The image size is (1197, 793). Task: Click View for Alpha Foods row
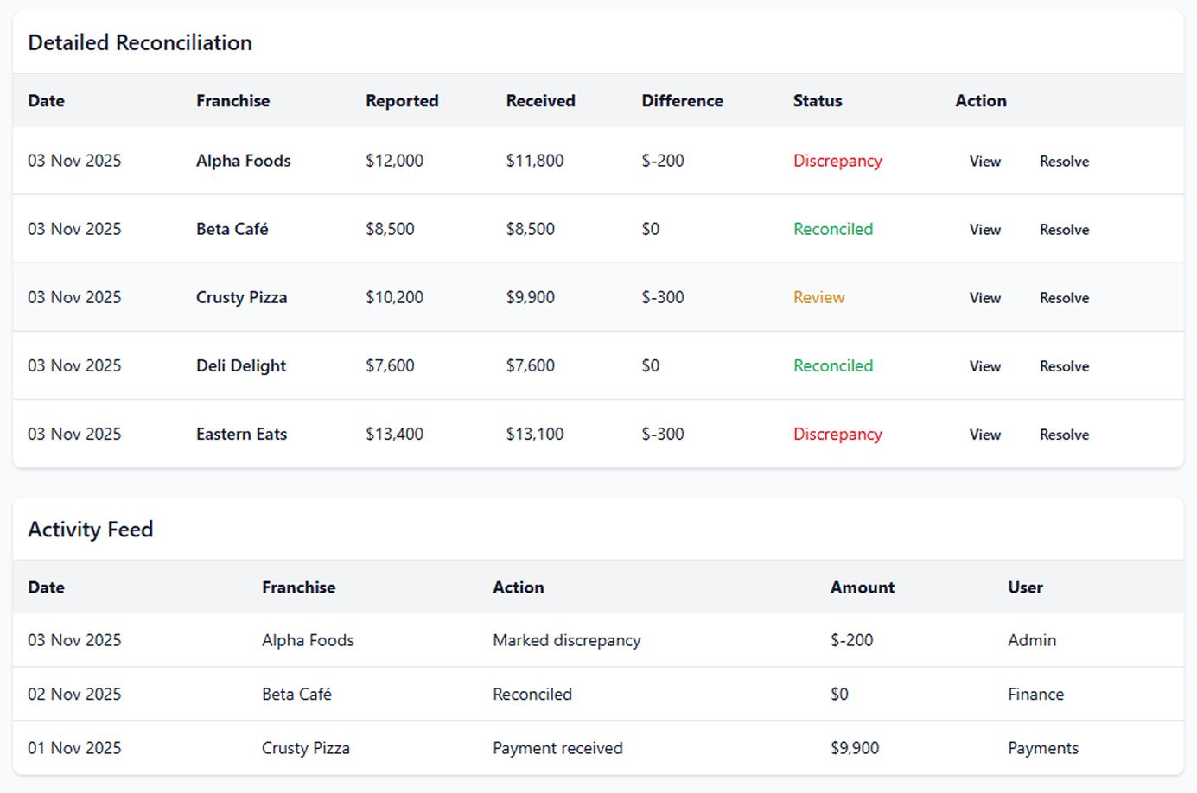pyautogui.click(x=984, y=162)
